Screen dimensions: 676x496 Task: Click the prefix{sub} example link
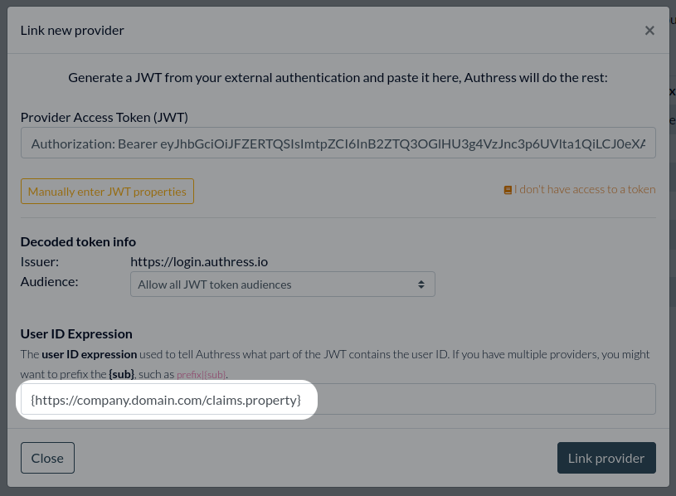[x=201, y=373]
